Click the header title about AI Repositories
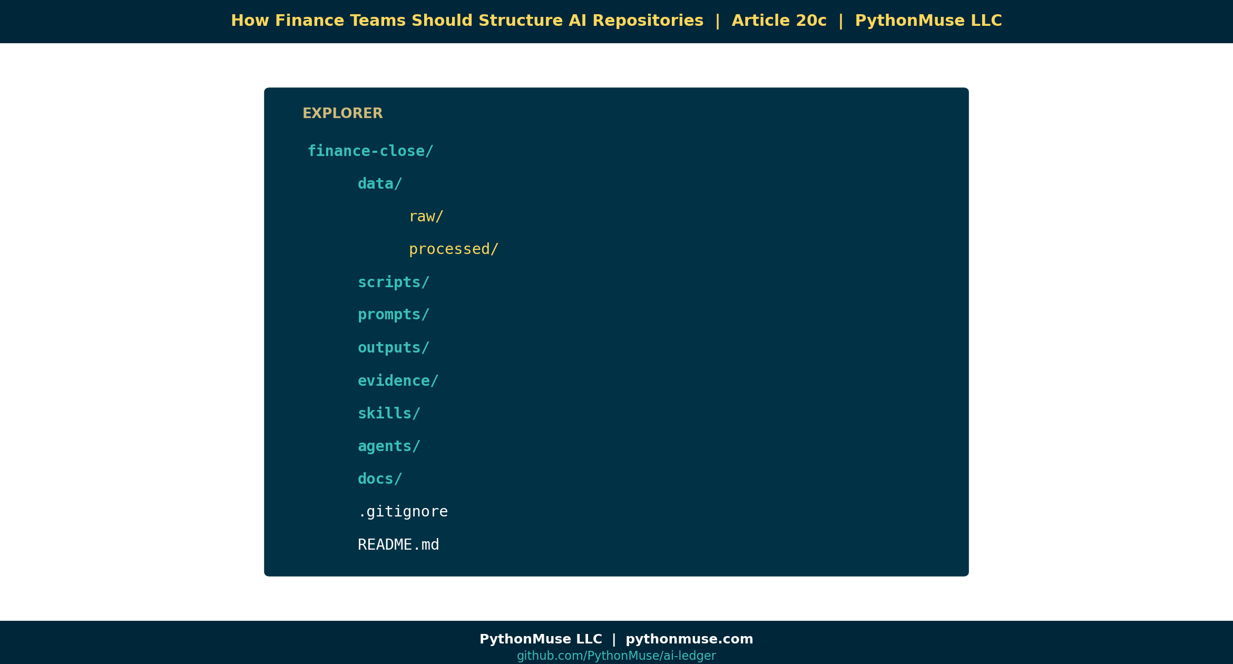The image size is (1233, 664). click(x=467, y=21)
